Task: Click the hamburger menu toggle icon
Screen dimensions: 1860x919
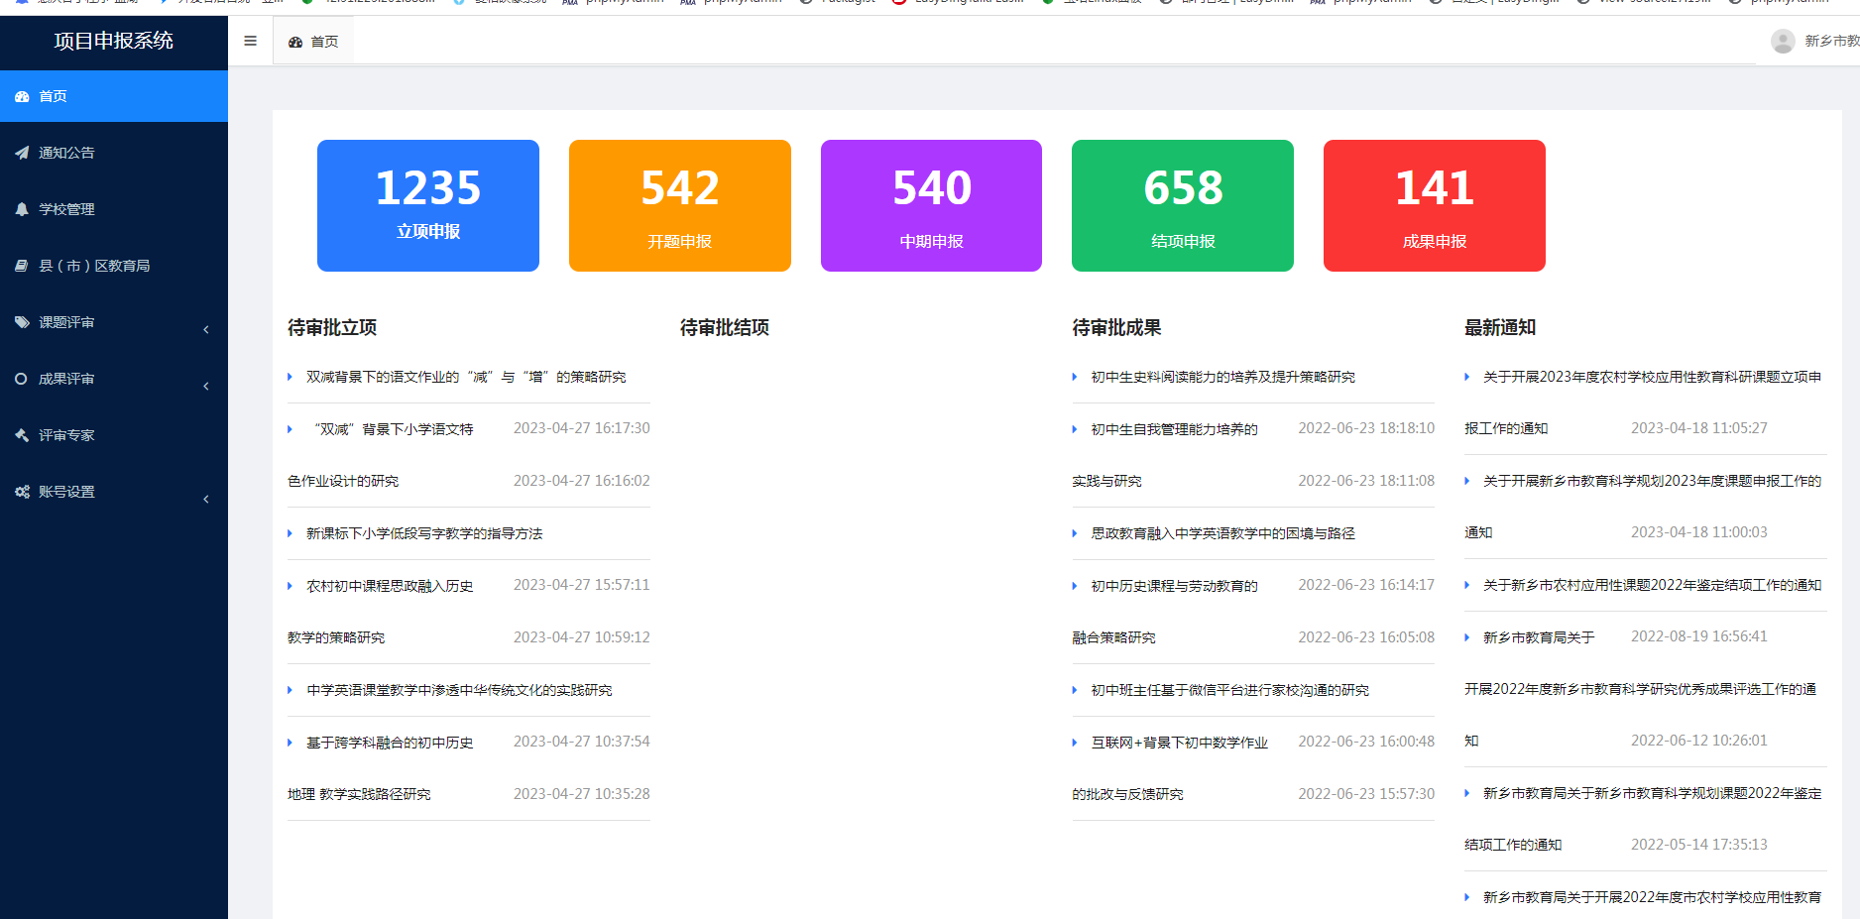Action: [x=250, y=41]
